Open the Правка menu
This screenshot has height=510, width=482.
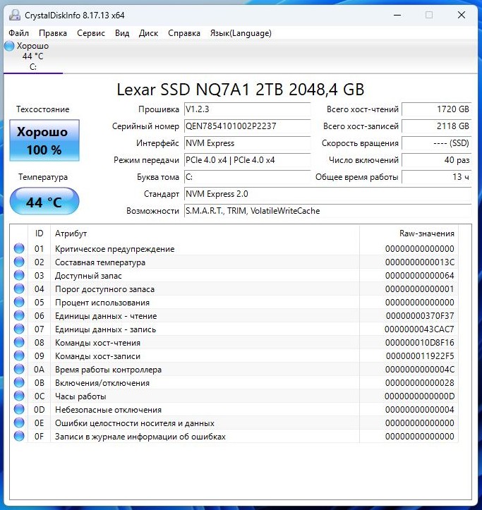click(x=53, y=33)
